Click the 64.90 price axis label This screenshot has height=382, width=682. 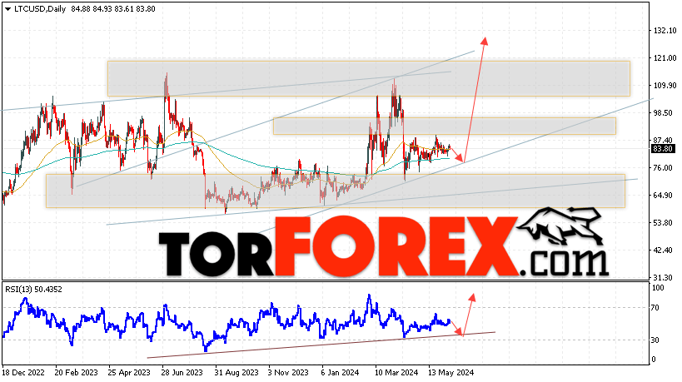(x=663, y=195)
